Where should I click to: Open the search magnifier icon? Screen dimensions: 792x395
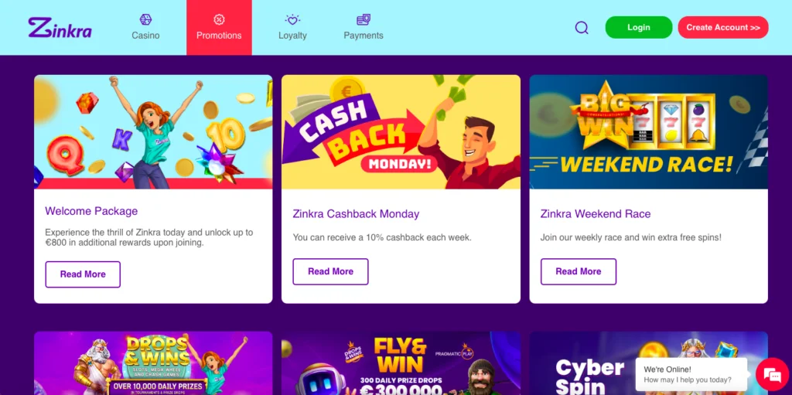582,27
